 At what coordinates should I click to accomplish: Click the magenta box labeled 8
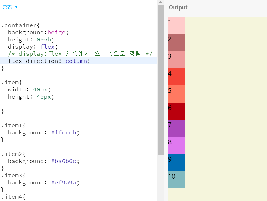(x=176, y=145)
